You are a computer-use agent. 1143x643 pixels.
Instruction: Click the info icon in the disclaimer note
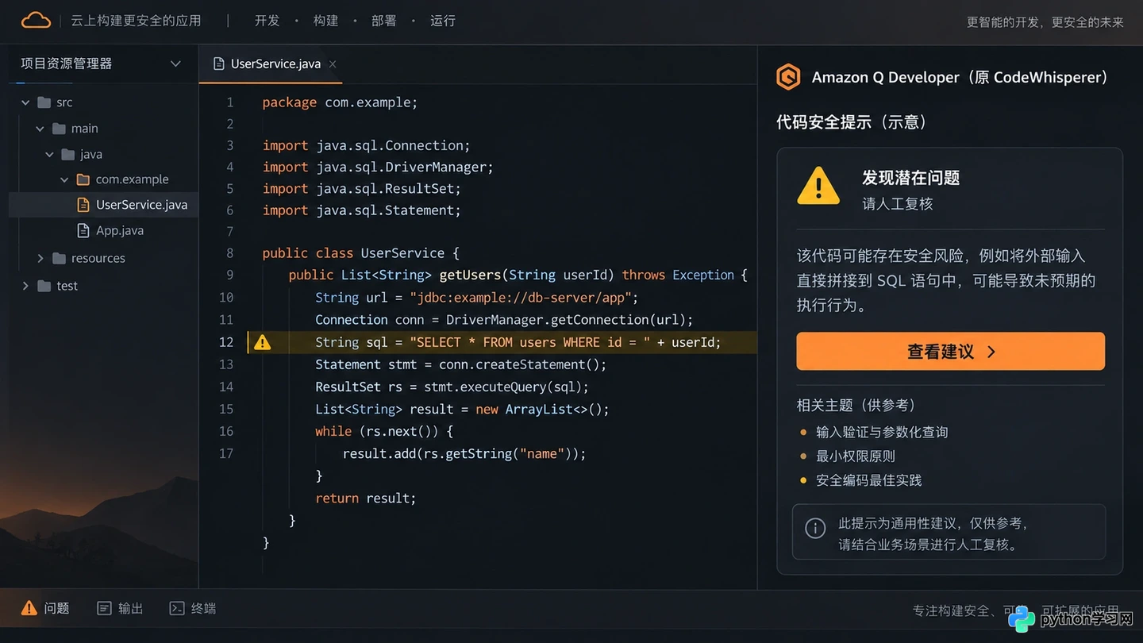click(x=815, y=528)
